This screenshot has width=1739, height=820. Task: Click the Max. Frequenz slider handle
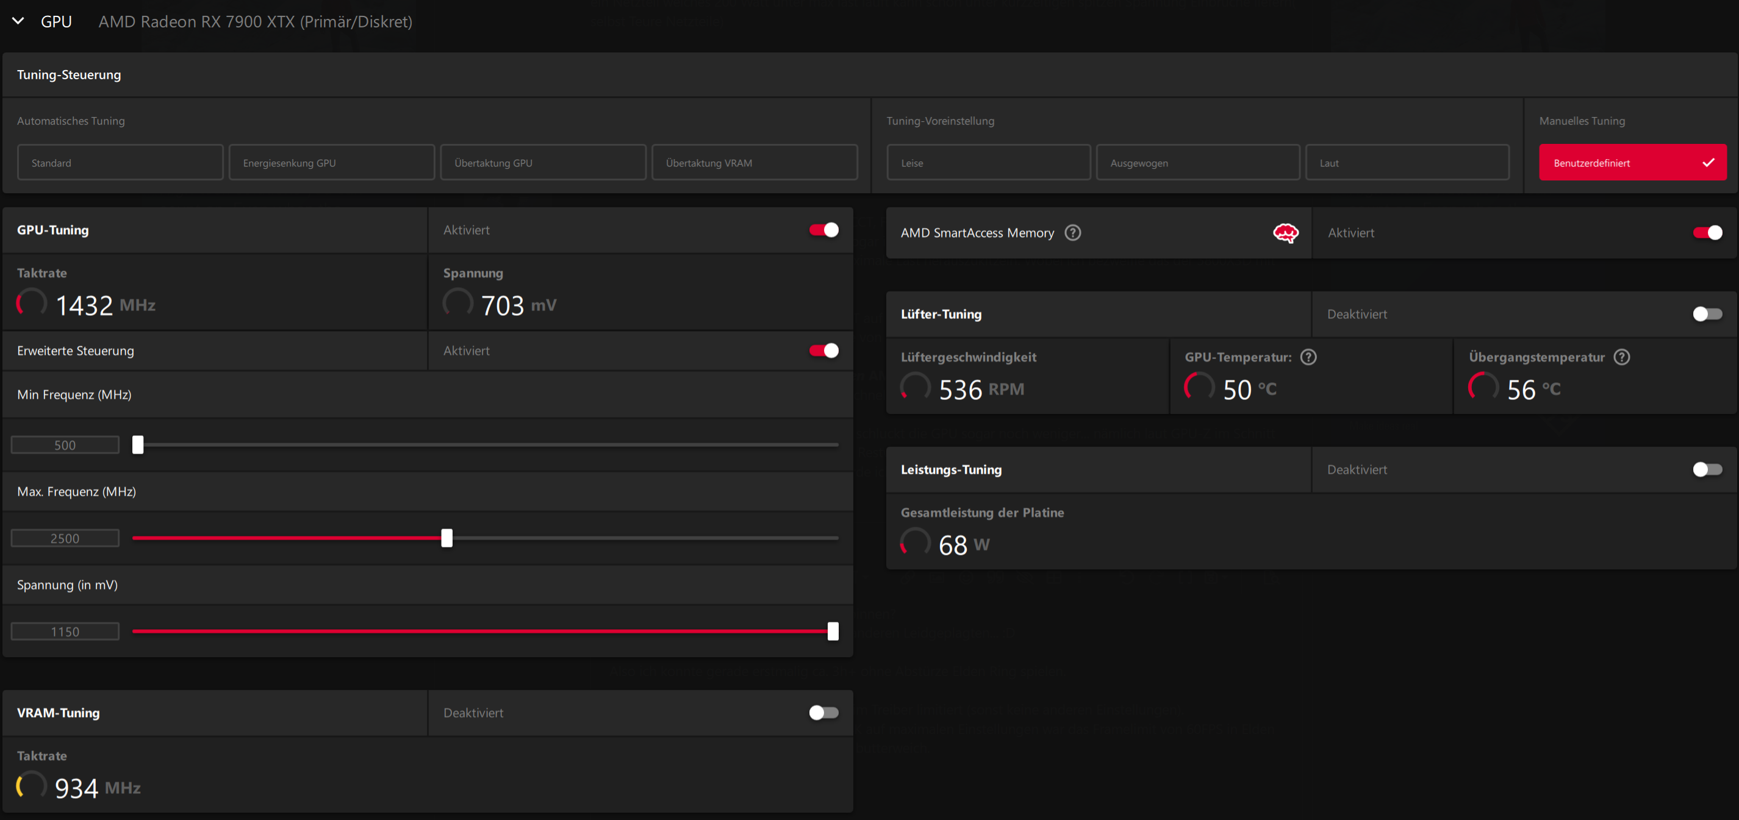446,538
